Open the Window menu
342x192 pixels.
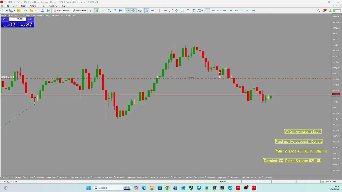pyautogui.click(x=53, y=6)
